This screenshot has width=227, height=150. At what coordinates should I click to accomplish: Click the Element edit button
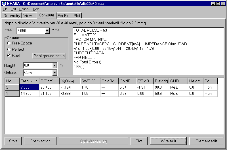(x=206, y=141)
